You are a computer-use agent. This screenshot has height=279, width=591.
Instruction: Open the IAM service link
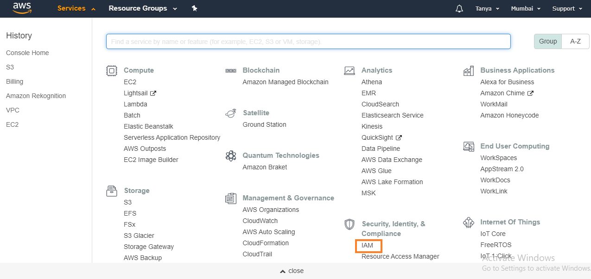[x=368, y=245]
